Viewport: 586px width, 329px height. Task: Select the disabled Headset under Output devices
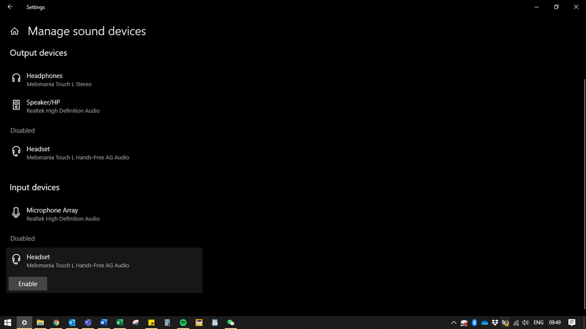(x=78, y=153)
